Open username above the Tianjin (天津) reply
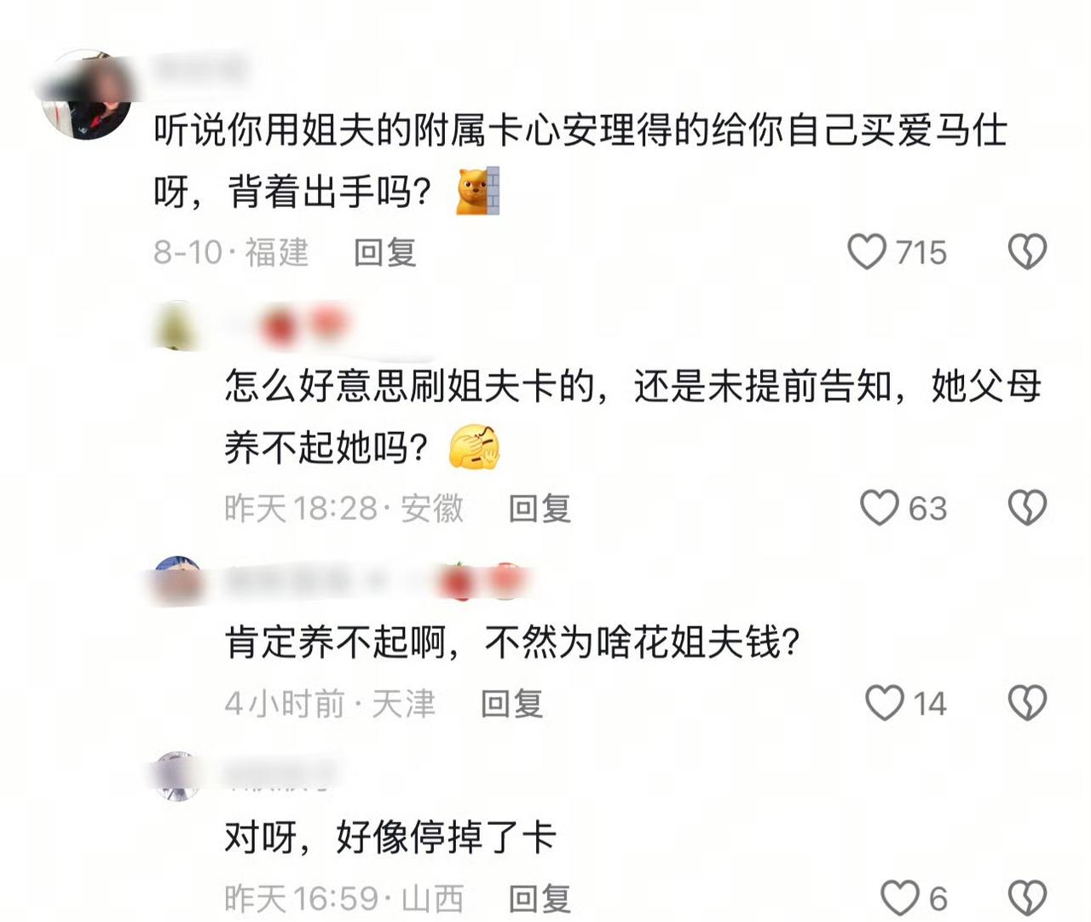The height and width of the screenshot is (922, 1091). pos(375,581)
